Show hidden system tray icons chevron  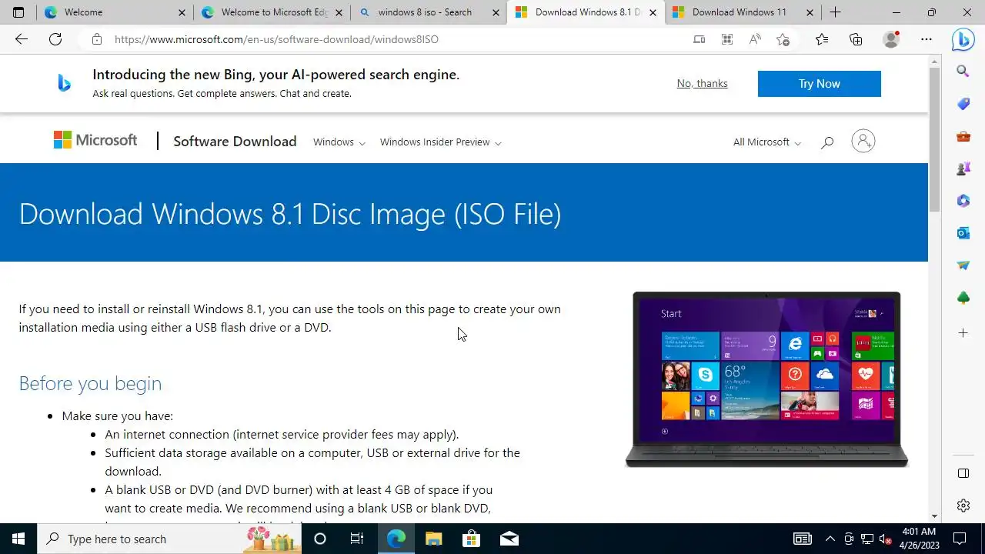click(x=830, y=539)
